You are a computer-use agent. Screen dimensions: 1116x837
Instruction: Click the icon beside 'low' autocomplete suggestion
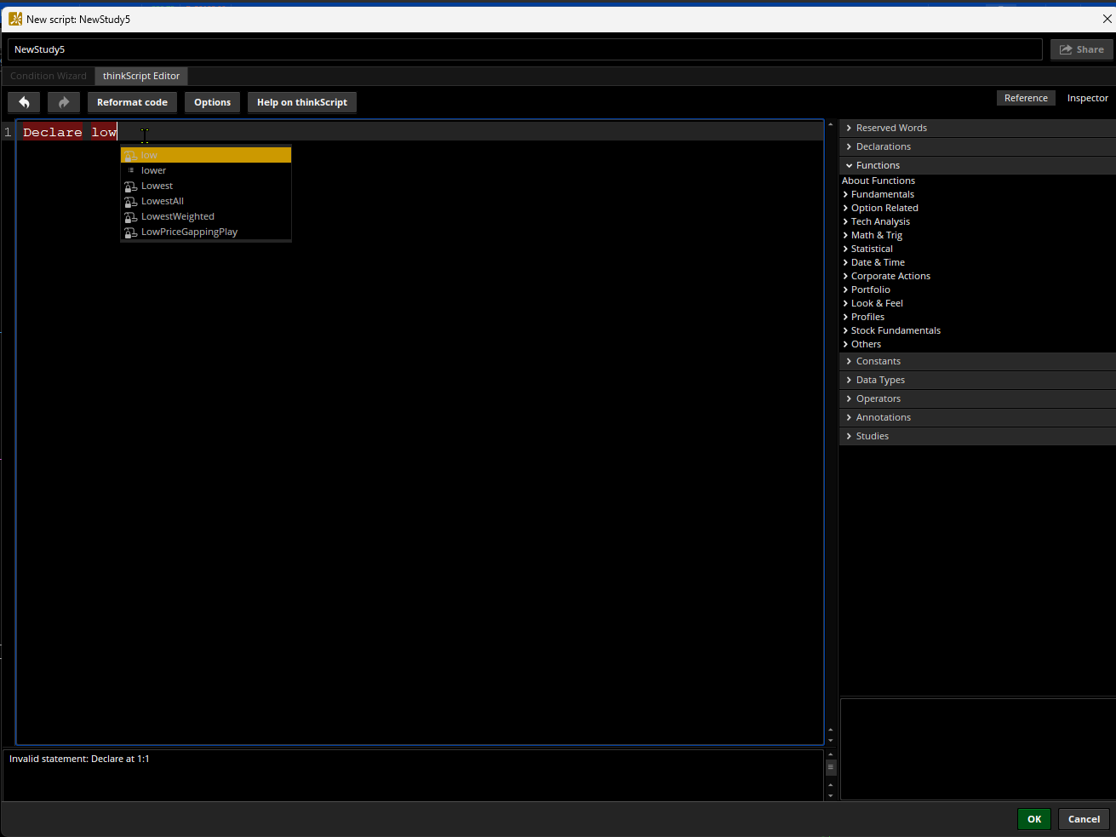click(x=130, y=155)
